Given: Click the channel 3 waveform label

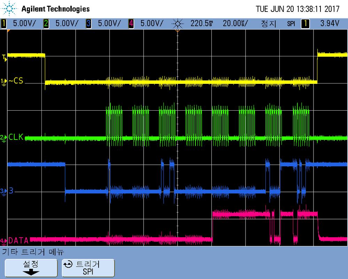Looking at the screenshot, I should (11, 191).
